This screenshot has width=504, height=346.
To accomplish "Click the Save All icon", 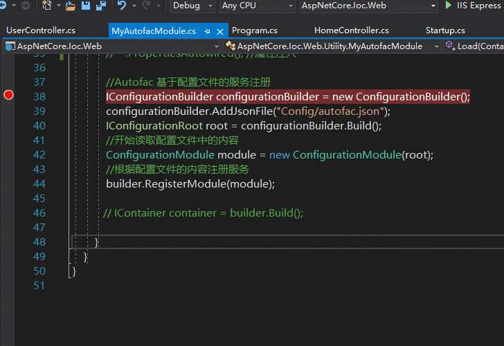I will [101, 6].
